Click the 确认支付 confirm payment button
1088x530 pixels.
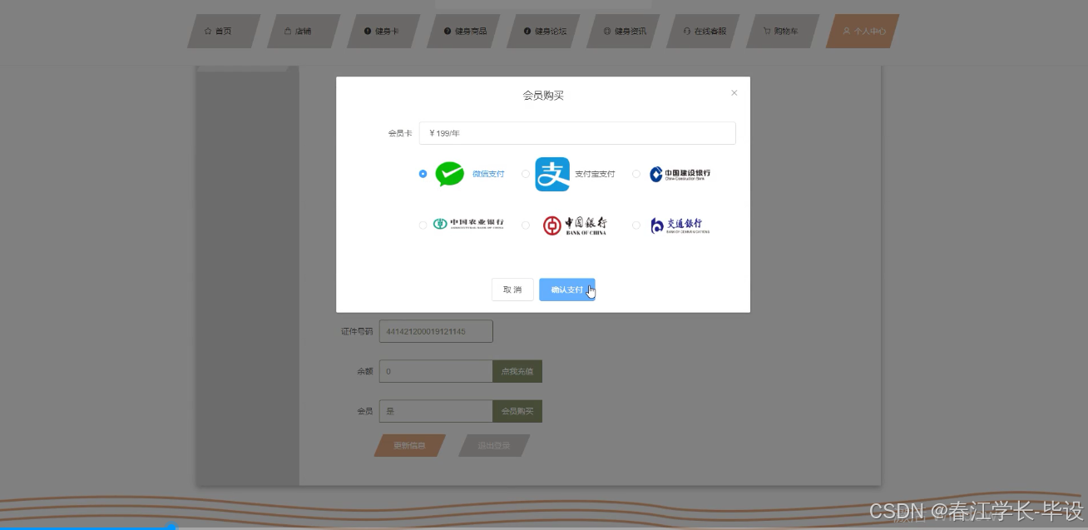tap(567, 289)
